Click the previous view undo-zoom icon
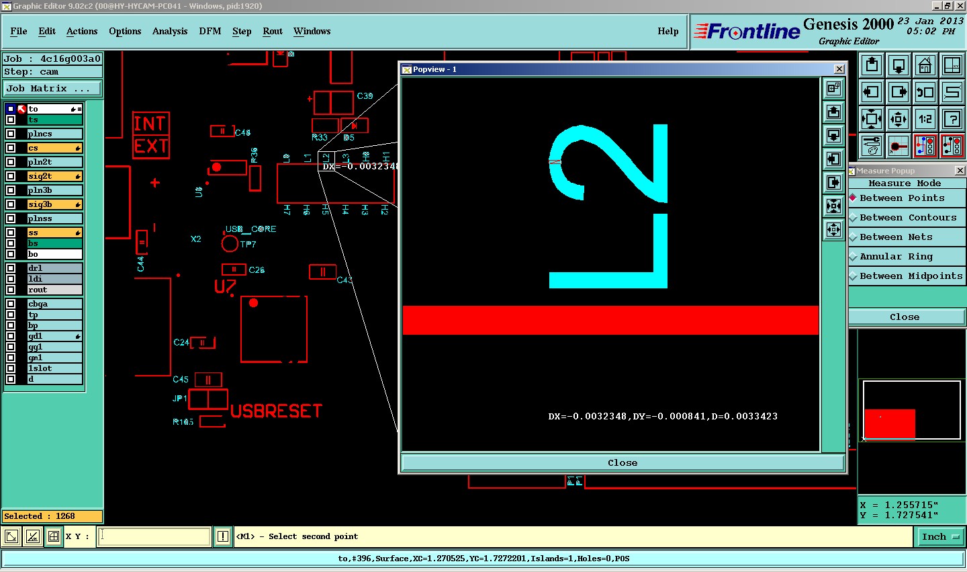Viewport: 967px width, 572px height. (925, 92)
